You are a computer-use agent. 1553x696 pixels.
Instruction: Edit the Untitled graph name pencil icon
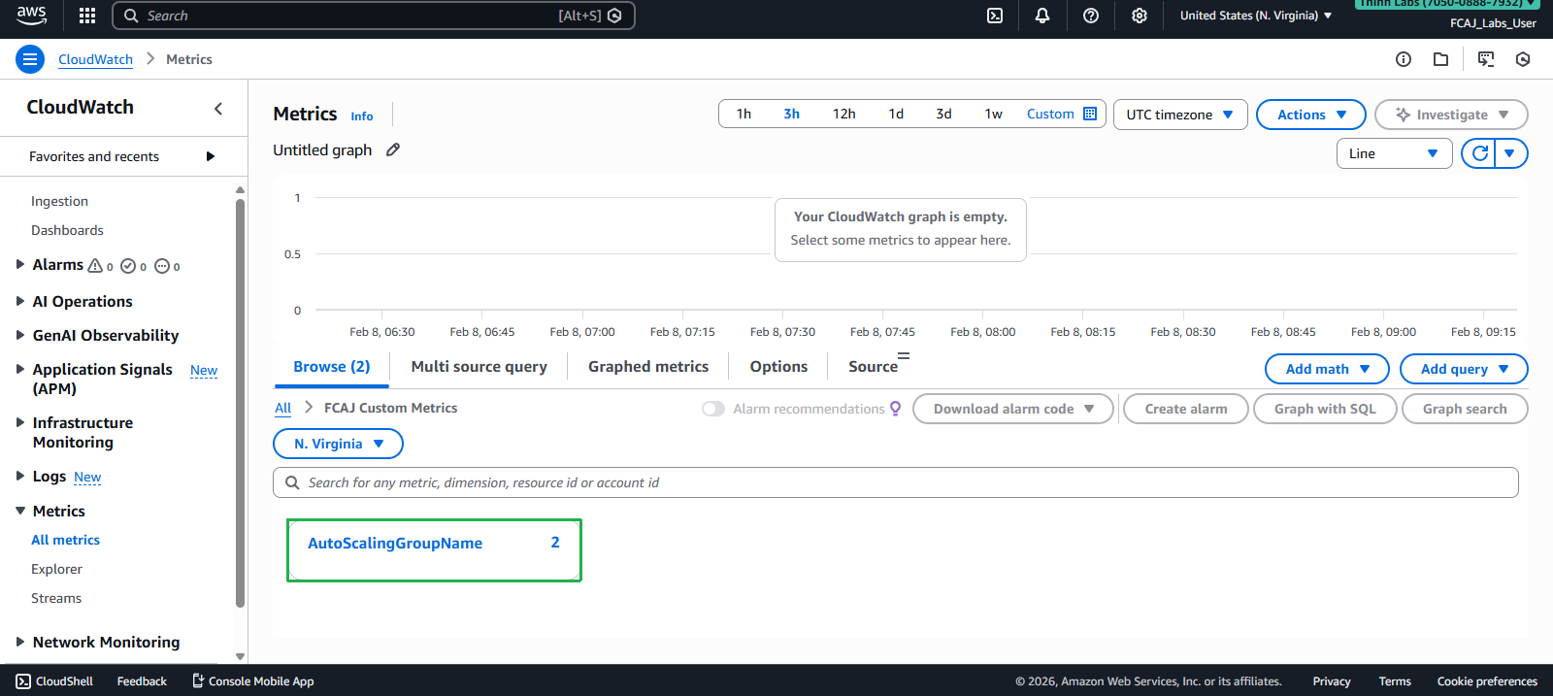tap(393, 149)
